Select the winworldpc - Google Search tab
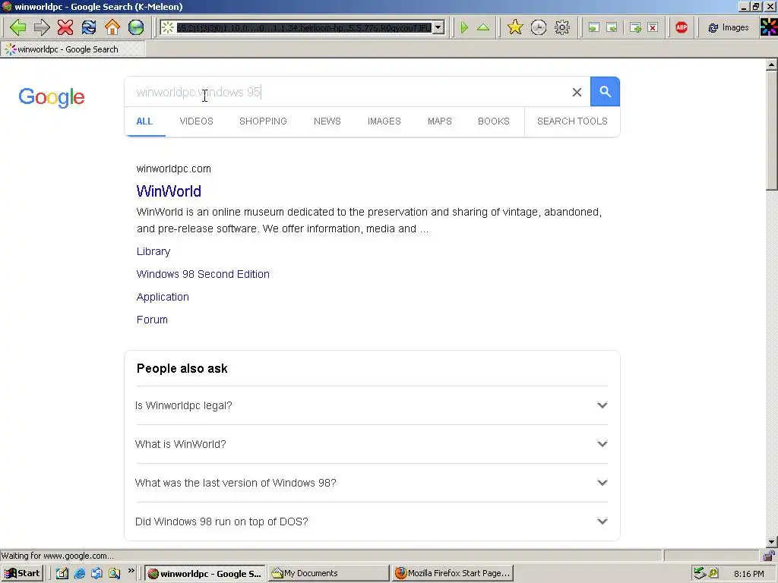778x583 pixels. point(73,49)
